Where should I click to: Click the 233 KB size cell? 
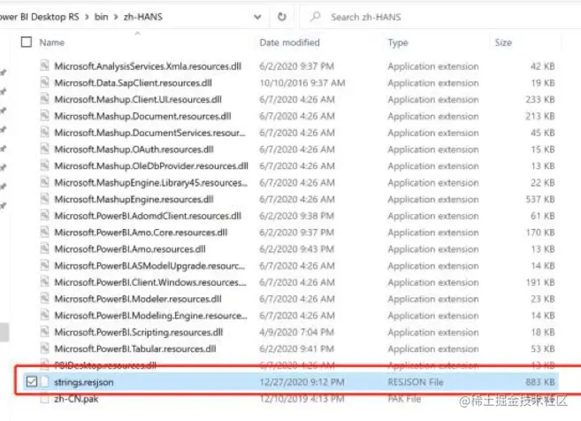coord(539,100)
